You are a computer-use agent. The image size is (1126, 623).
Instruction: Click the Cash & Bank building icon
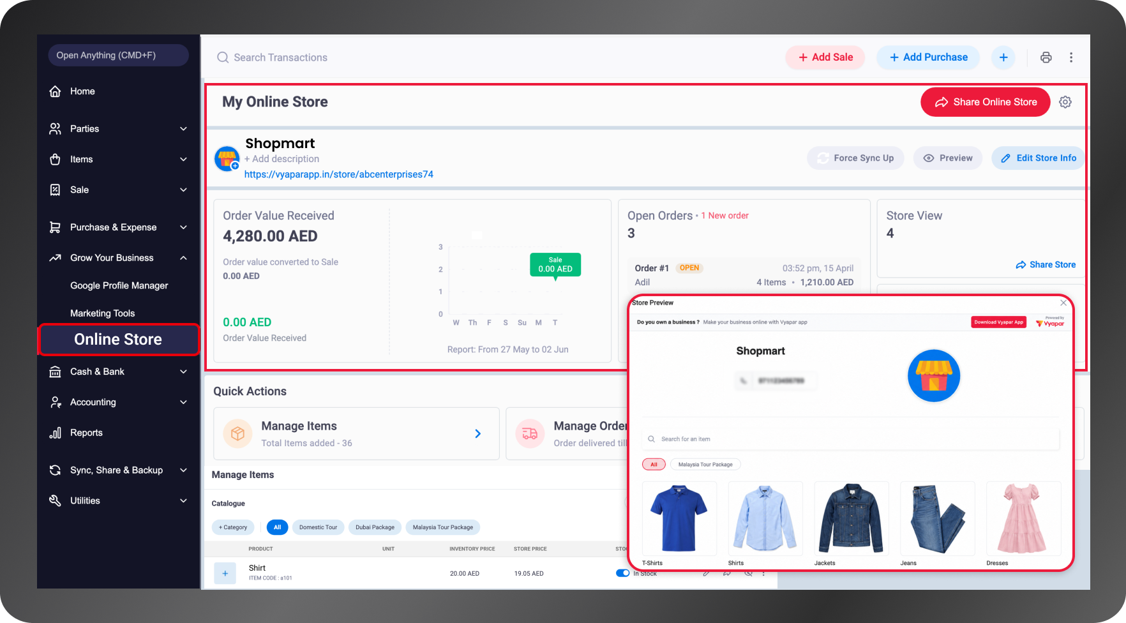click(x=56, y=372)
